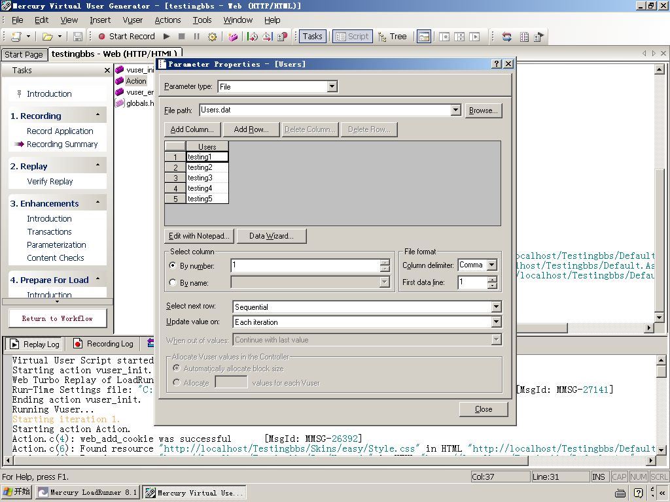Open the globals.h file icon

[120, 103]
